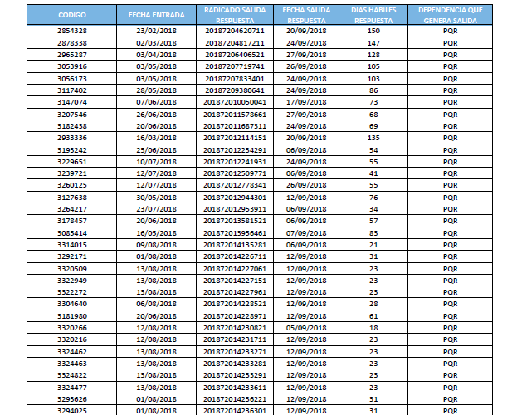Click radicado 201872014230821

coord(235,328)
